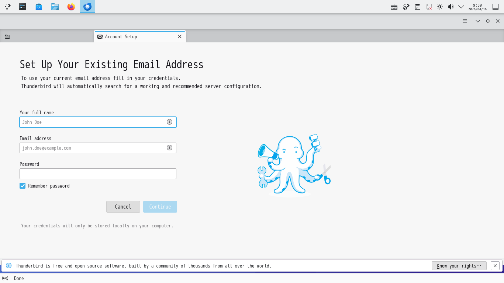This screenshot has width=504, height=283.
Task: Focus the Password field
Action: click(98, 174)
